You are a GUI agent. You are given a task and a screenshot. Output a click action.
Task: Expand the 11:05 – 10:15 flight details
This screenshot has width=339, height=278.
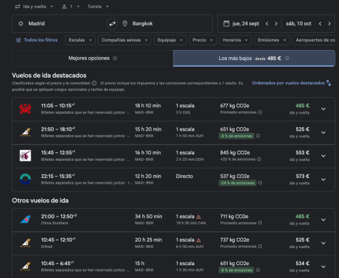coord(323,109)
